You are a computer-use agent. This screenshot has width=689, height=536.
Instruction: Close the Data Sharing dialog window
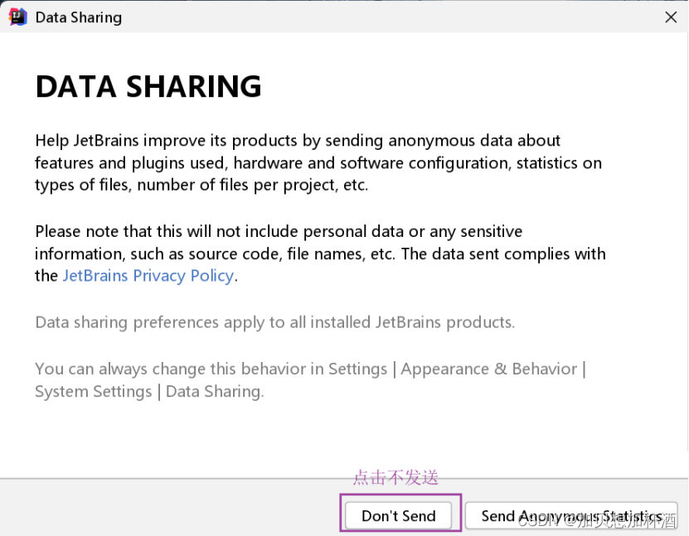coord(671,17)
